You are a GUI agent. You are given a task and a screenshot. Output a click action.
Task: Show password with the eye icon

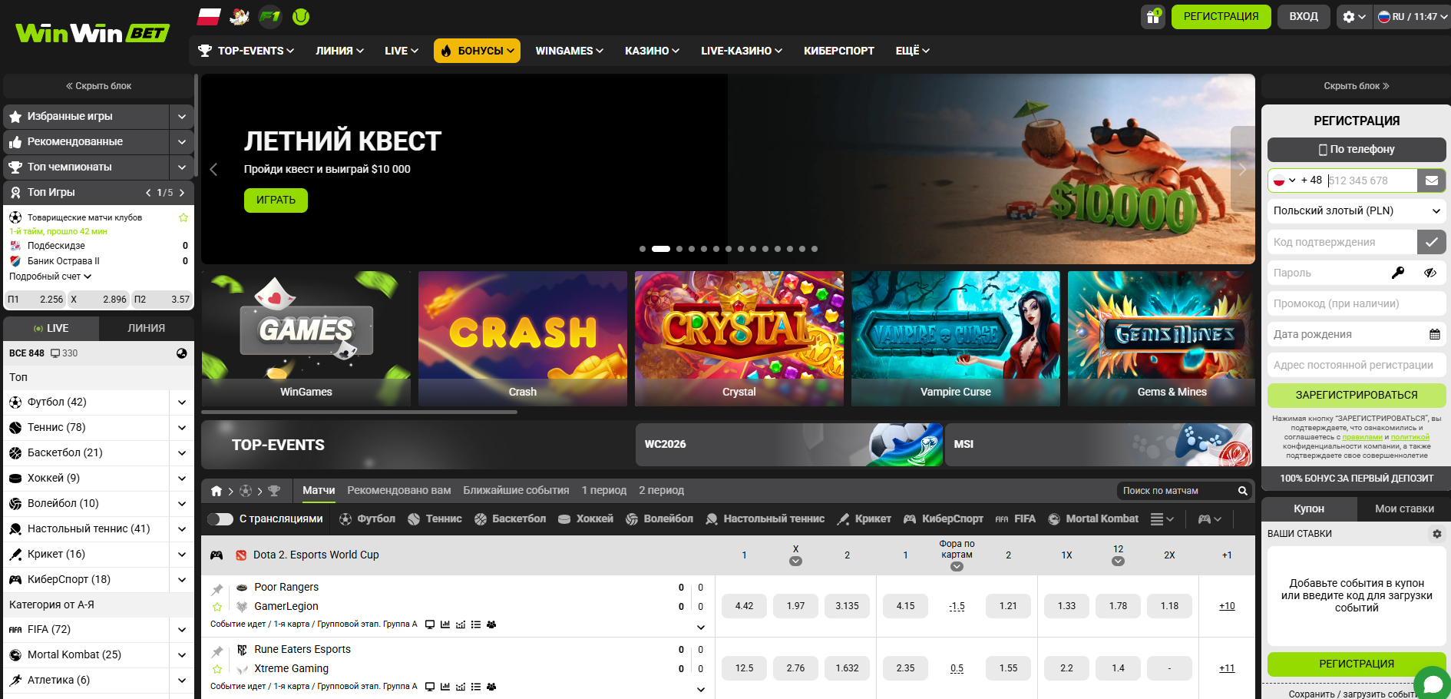(1430, 273)
